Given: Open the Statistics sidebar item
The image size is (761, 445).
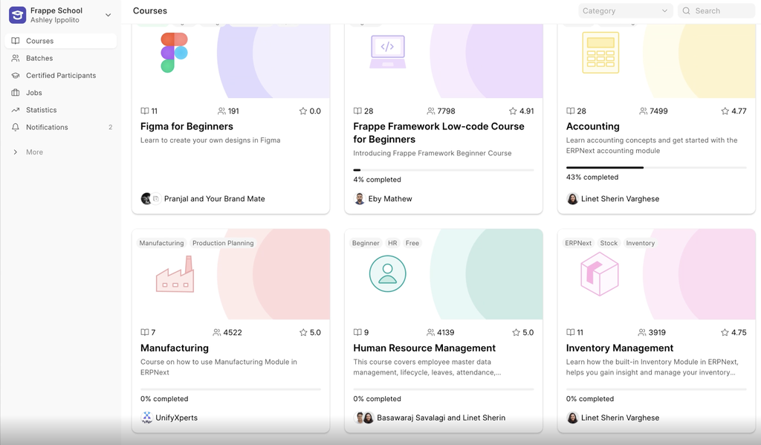Looking at the screenshot, I should coord(42,110).
